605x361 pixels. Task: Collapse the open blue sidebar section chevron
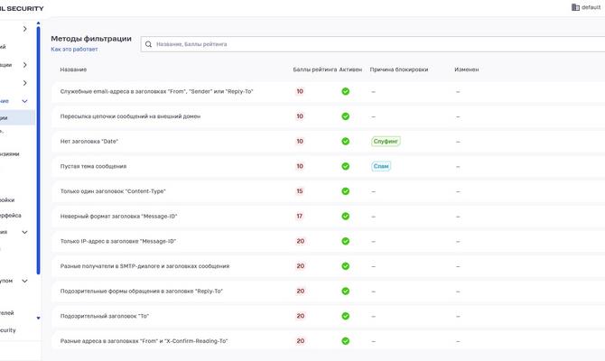point(24,101)
